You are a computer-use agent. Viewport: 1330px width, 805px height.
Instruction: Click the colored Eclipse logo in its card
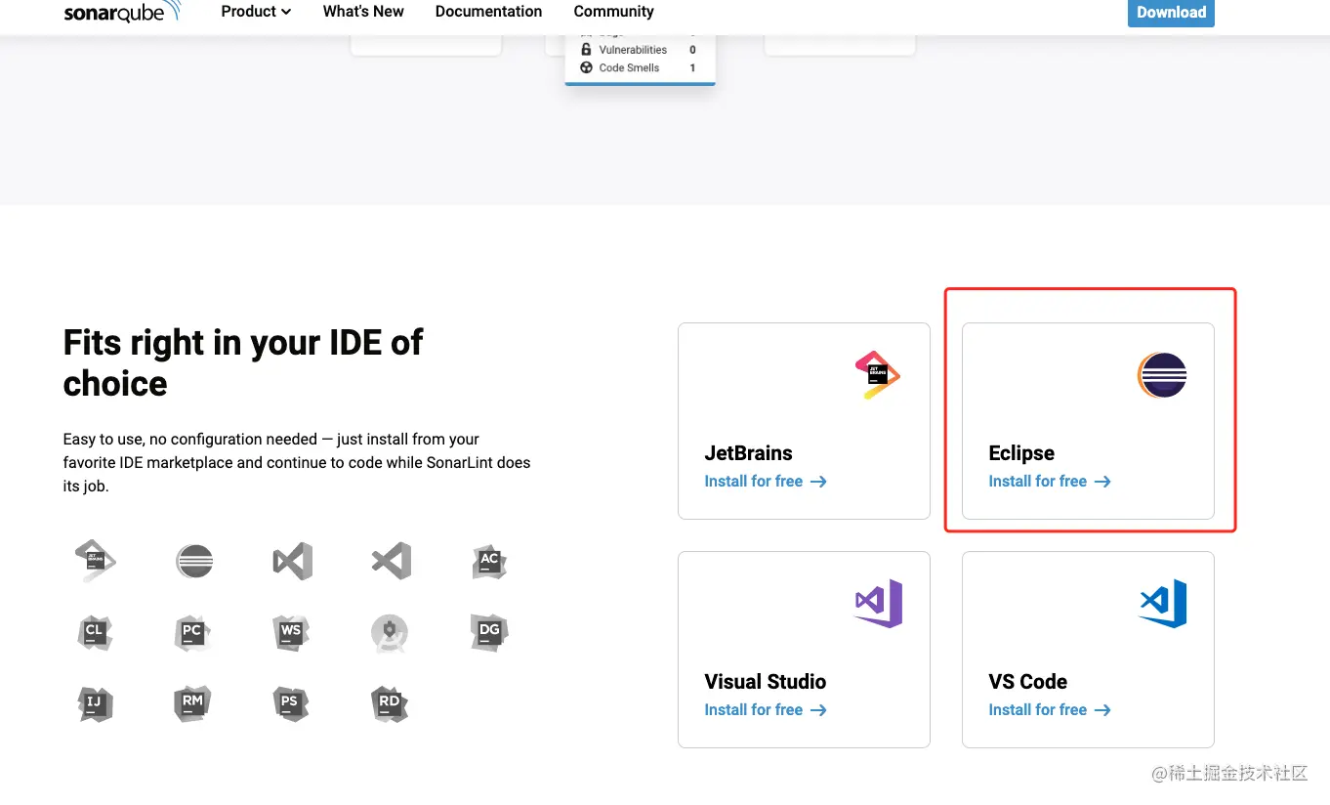click(1162, 375)
